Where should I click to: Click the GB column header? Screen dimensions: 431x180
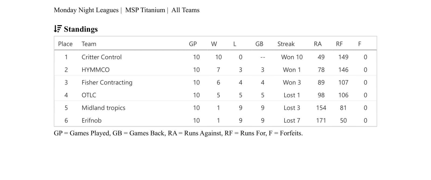tap(259, 44)
